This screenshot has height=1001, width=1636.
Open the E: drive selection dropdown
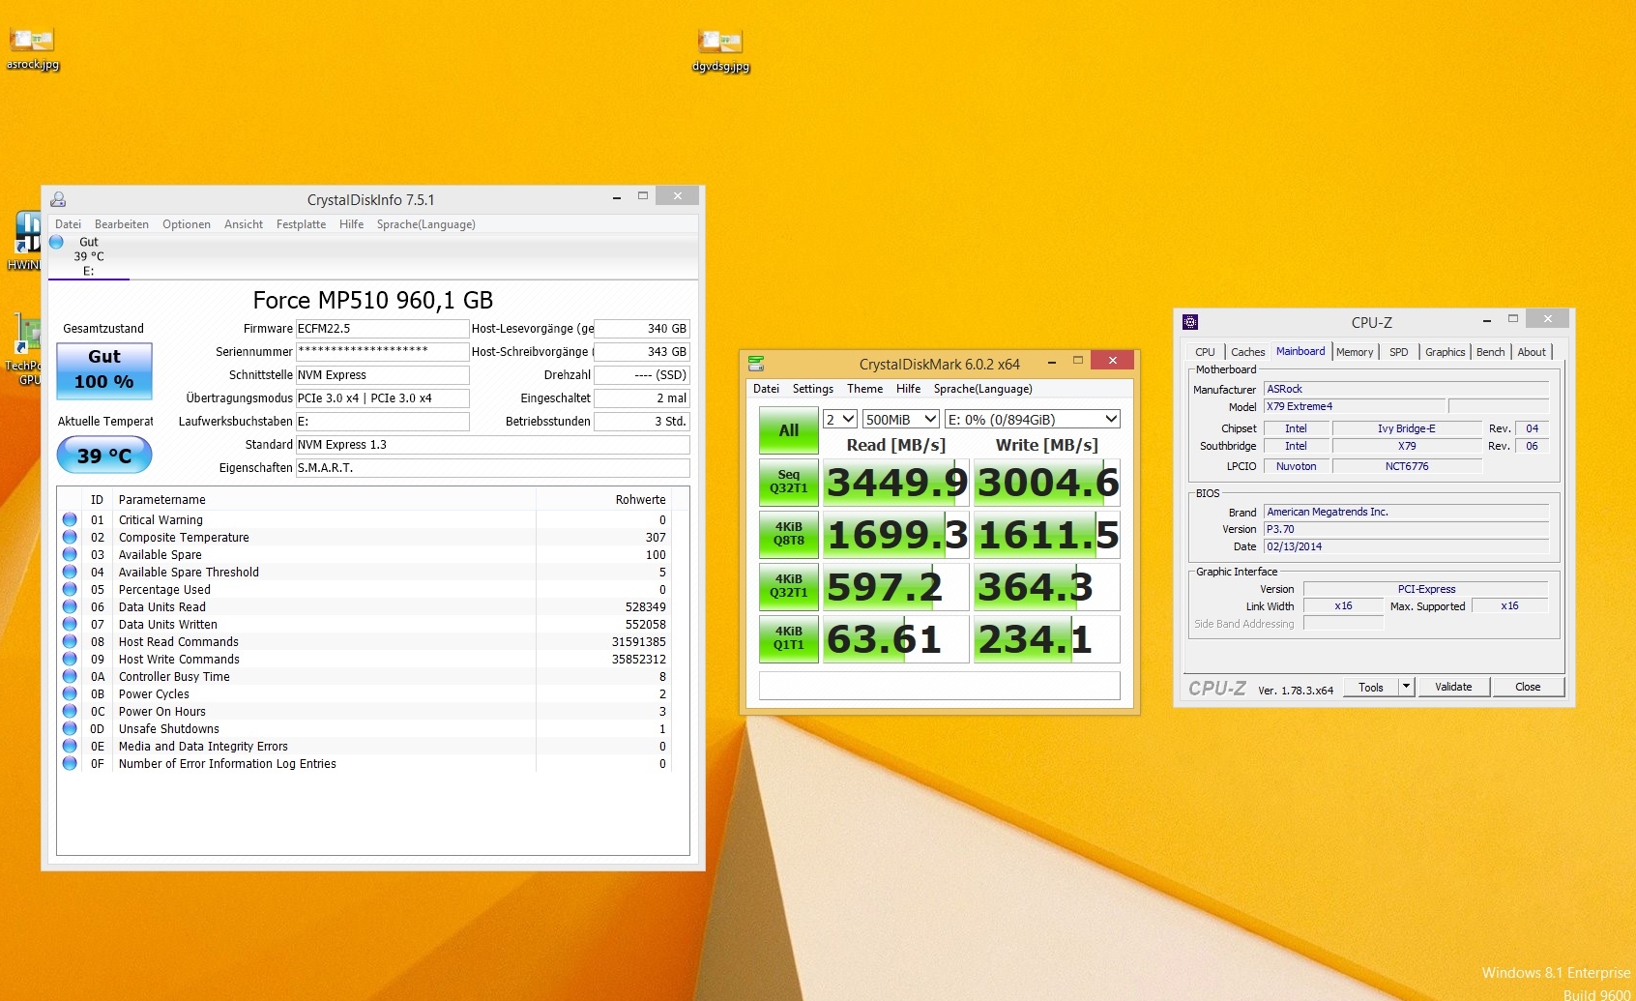click(x=1032, y=419)
